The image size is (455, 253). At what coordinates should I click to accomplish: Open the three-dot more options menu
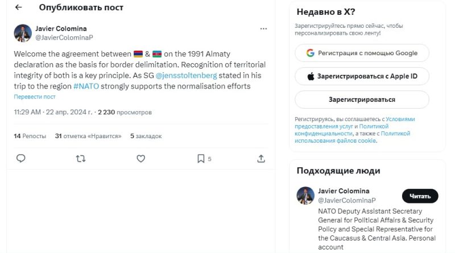click(263, 28)
